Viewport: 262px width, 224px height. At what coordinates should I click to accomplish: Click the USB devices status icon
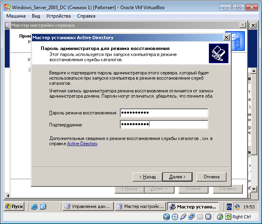coord(183,217)
